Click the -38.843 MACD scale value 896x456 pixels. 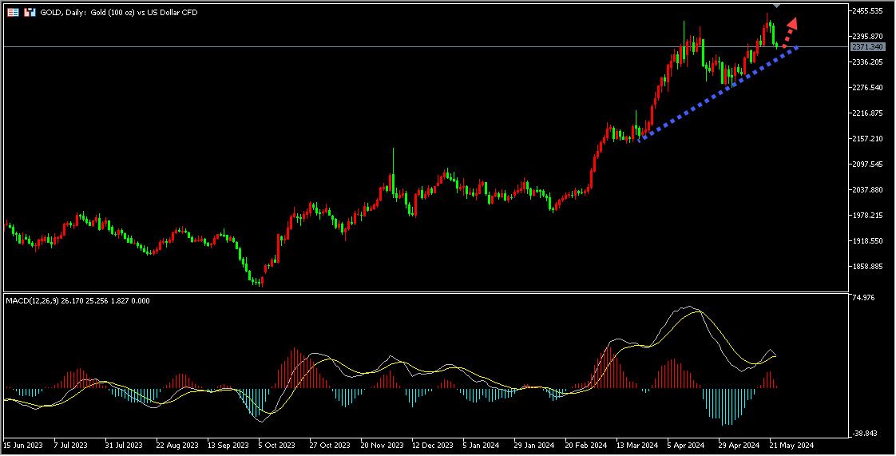pos(866,434)
